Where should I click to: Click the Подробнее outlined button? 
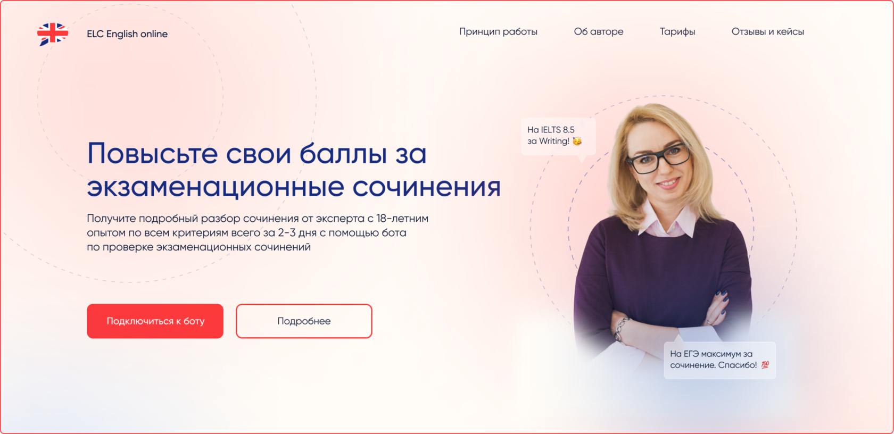pos(304,321)
